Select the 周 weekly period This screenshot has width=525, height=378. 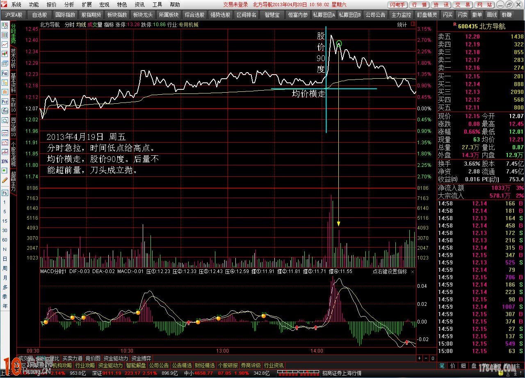[5, 268]
